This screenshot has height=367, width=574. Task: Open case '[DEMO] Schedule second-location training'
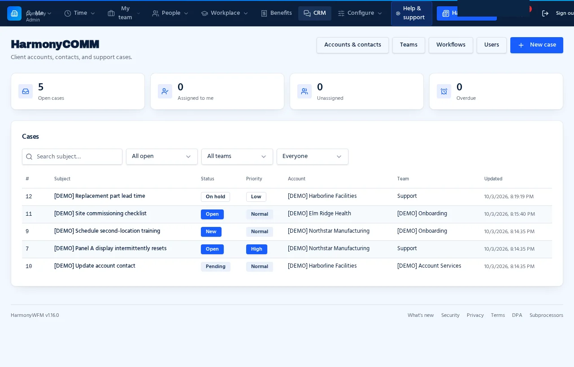(107, 231)
